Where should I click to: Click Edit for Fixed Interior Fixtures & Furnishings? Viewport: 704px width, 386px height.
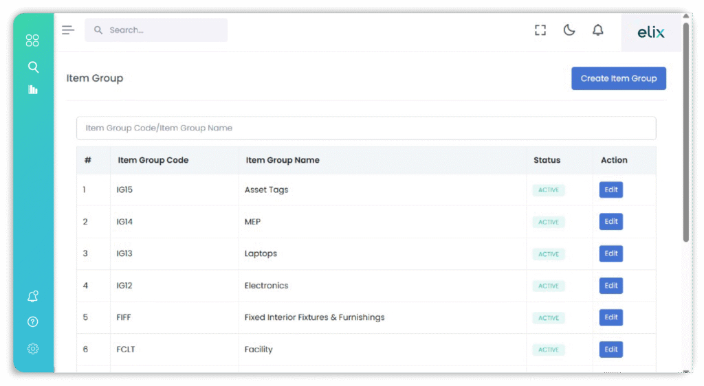pos(610,317)
